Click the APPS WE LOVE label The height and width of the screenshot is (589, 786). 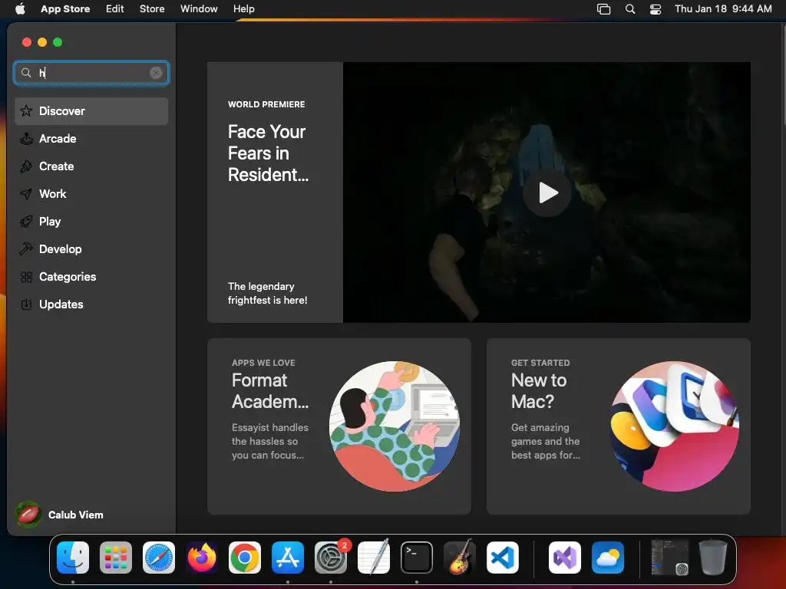coord(263,363)
